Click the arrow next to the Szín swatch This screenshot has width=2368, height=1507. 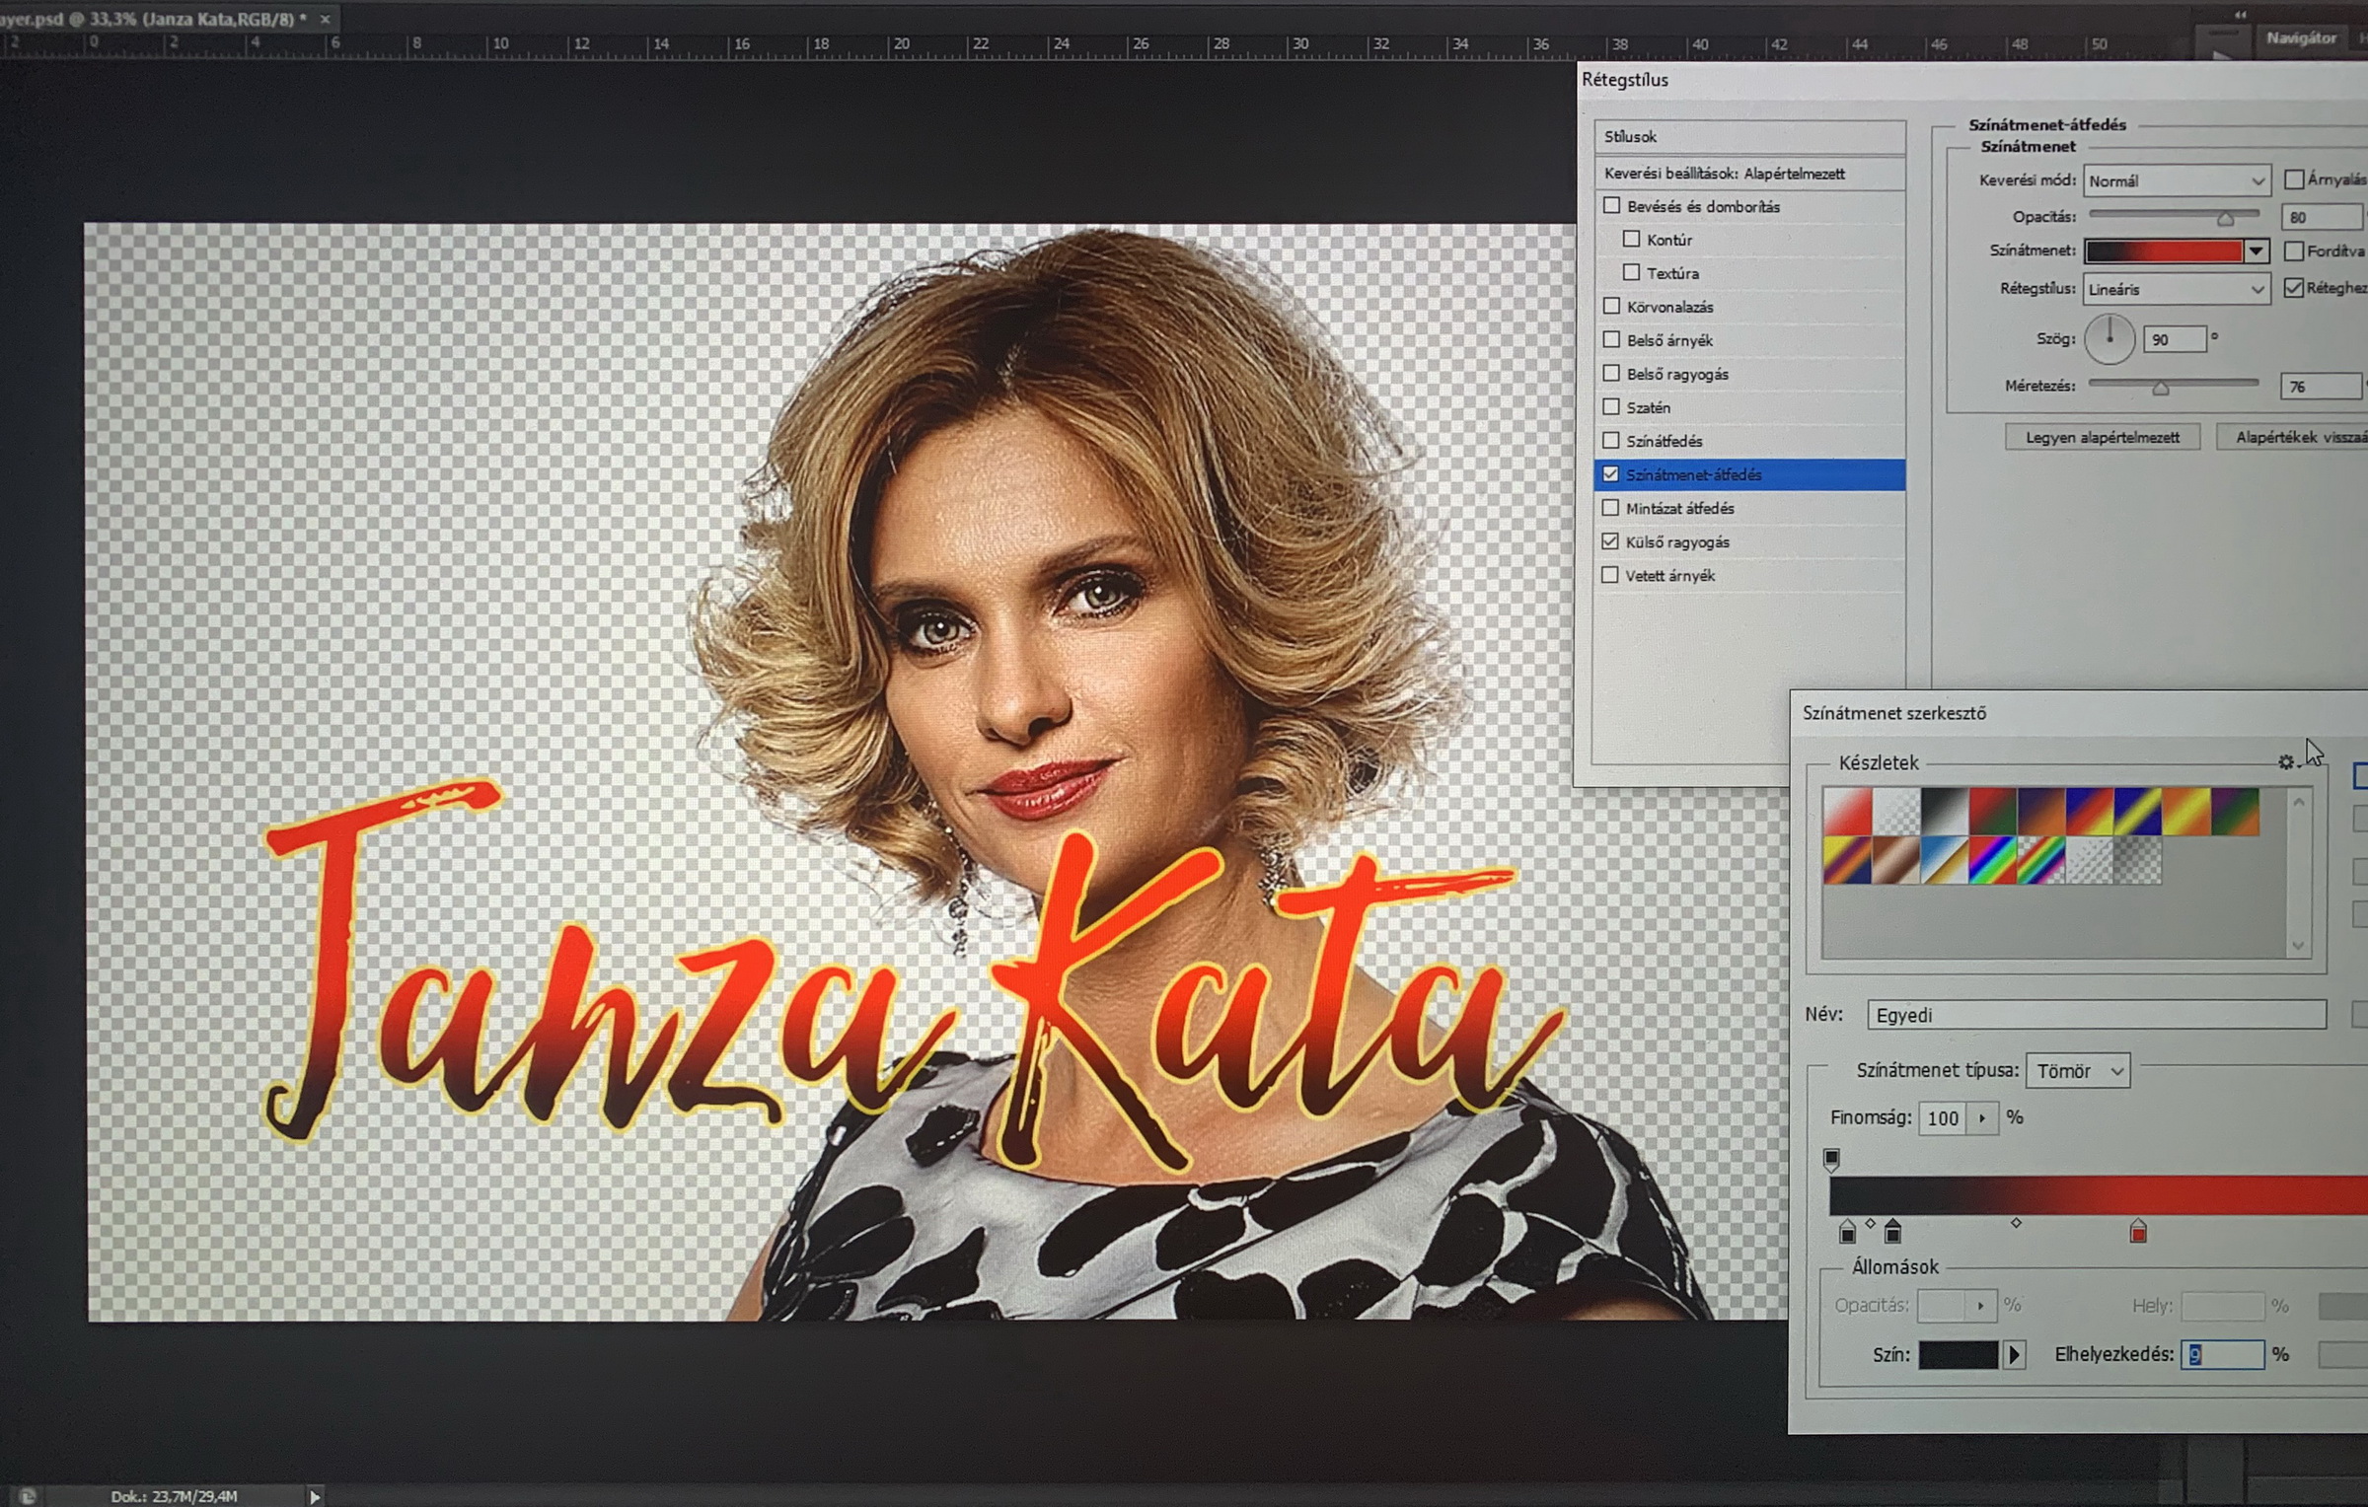[2015, 1355]
